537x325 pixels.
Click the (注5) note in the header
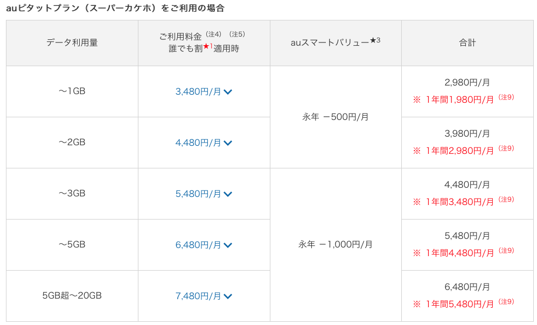237,34
